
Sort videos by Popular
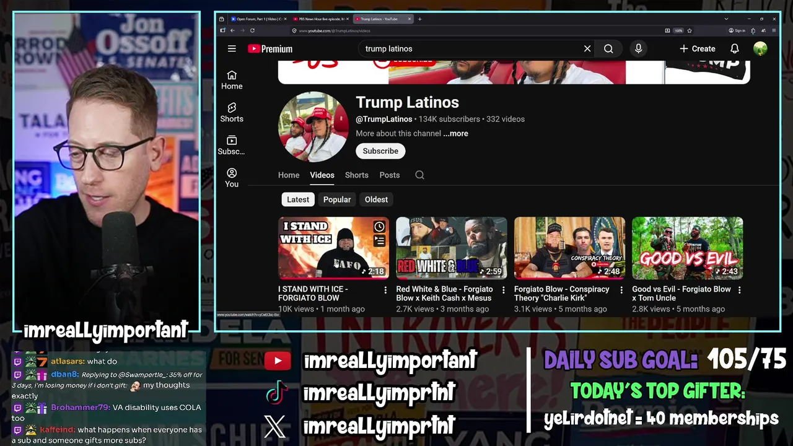pos(337,199)
